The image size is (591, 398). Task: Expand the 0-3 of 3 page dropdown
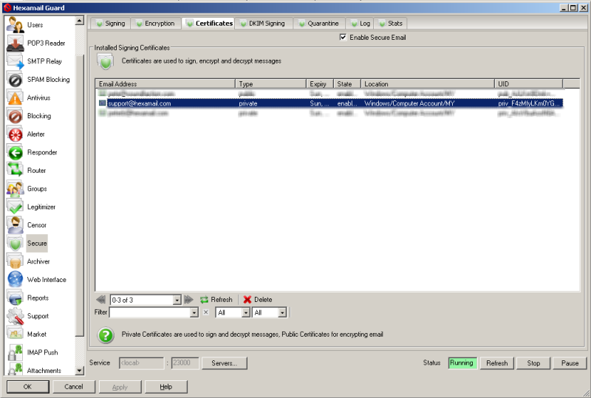click(x=177, y=300)
